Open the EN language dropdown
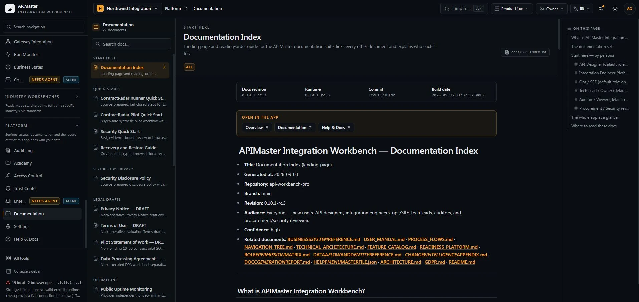639x302 pixels. coord(582,9)
